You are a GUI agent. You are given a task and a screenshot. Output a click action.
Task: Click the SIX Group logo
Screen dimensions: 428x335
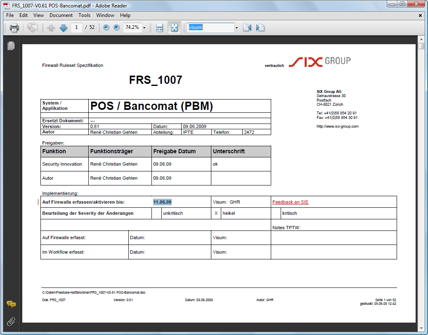tap(320, 62)
